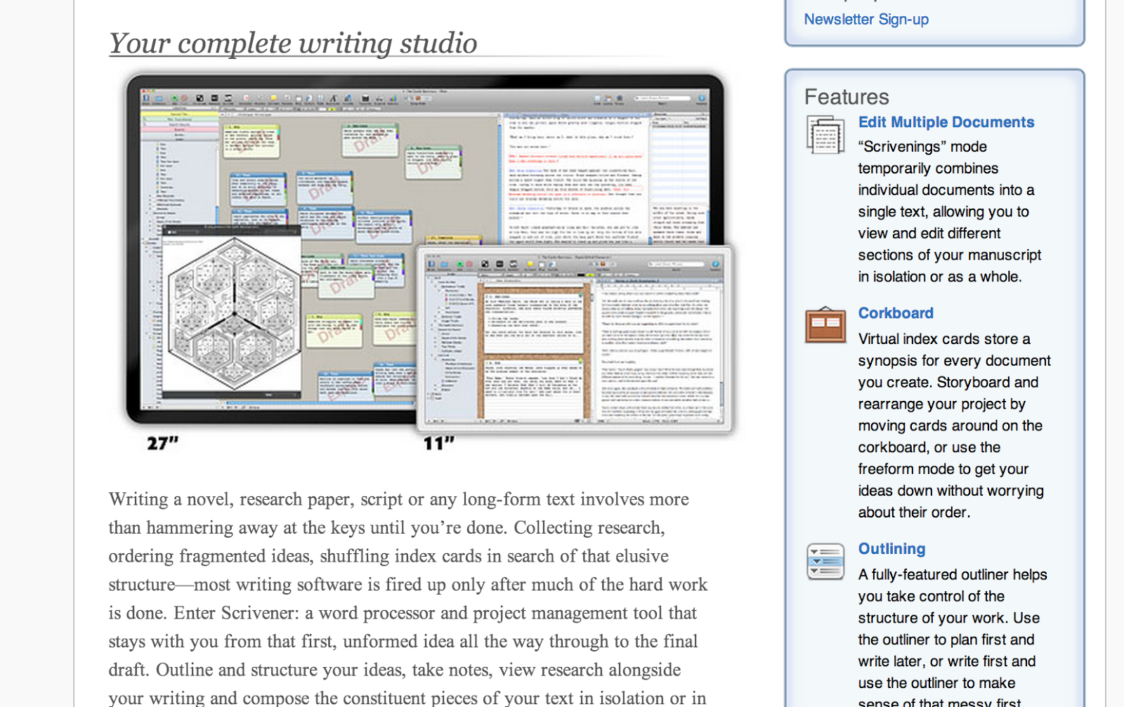Select the outliner list icon beside Outlining
Image resolution: width=1124 pixels, height=707 pixels.
[x=825, y=561]
